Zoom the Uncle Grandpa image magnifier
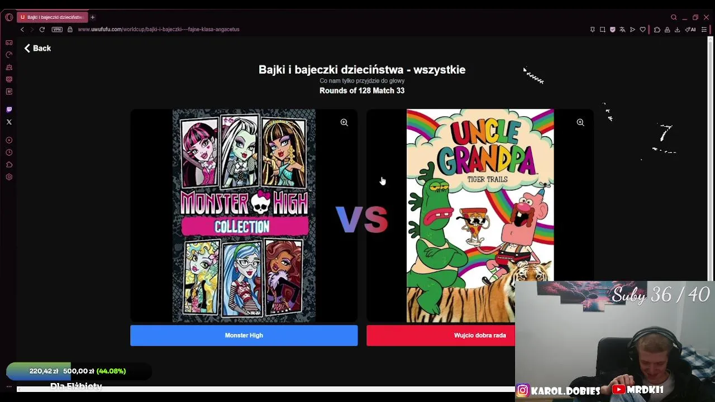Image resolution: width=715 pixels, height=402 pixels. click(x=580, y=122)
